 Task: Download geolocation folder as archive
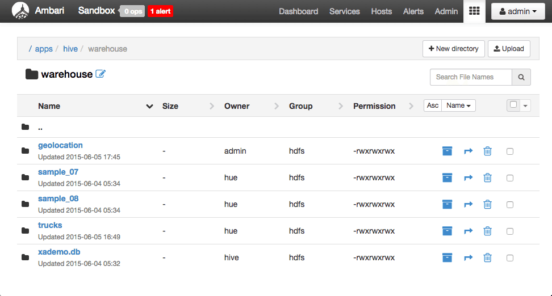point(447,151)
